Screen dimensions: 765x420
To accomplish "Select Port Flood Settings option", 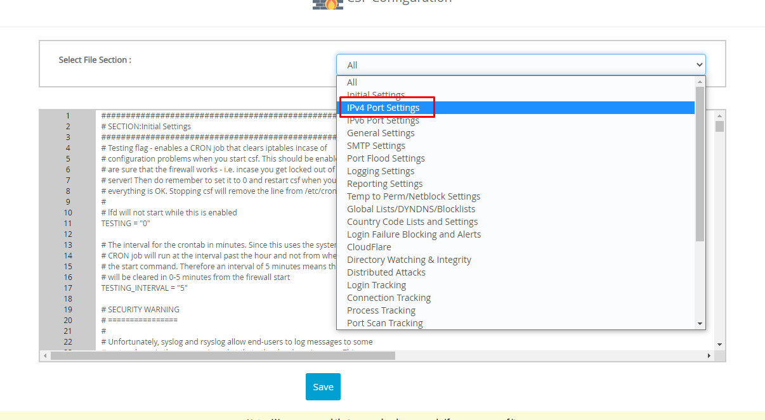I will 386,158.
